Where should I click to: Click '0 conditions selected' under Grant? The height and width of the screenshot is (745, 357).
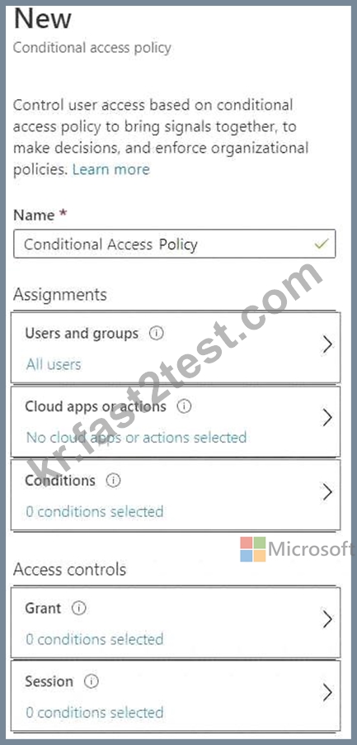pos(95,639)
